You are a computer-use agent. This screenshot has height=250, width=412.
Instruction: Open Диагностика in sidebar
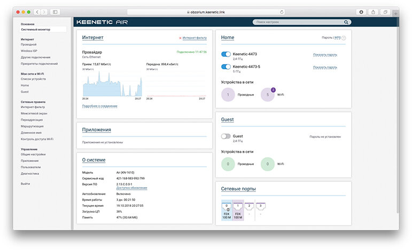[x=30, y=173]
